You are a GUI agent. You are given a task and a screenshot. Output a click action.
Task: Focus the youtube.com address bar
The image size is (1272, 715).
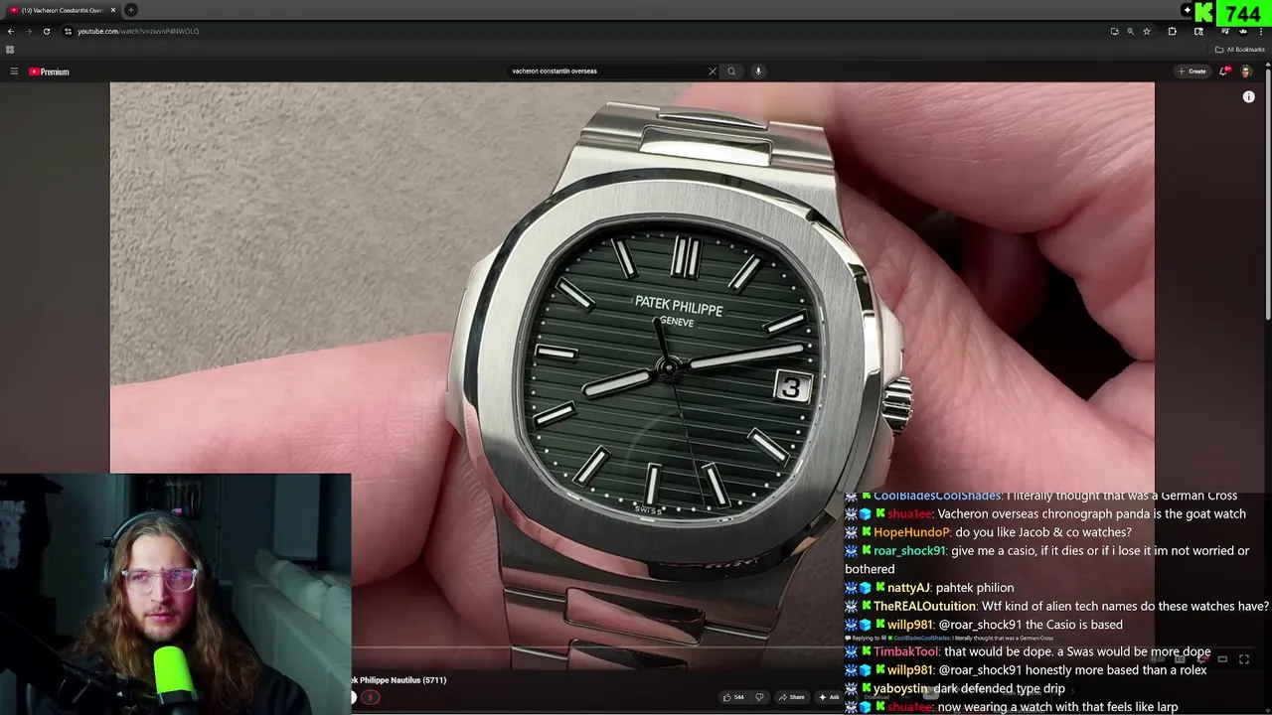tap(586, 31)
